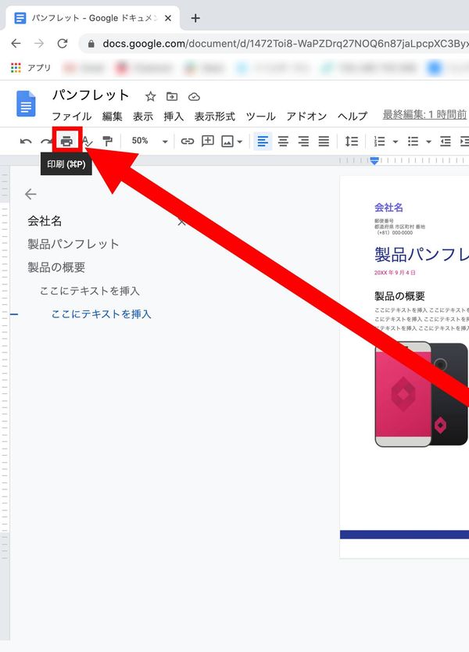The width and height of the screenshot is (469, 652).
Task: Open the Google Docs home icon
Action: [x=26, y=104]
